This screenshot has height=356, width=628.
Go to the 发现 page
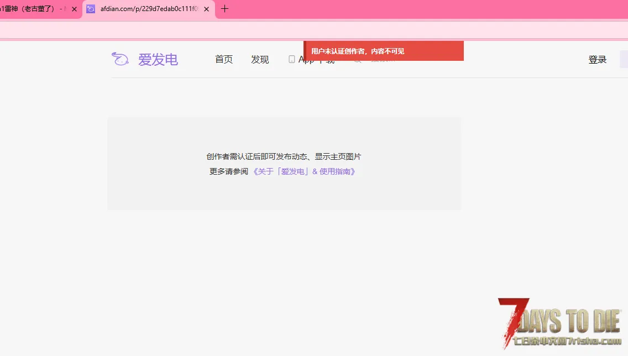click(x=260, y=60)
